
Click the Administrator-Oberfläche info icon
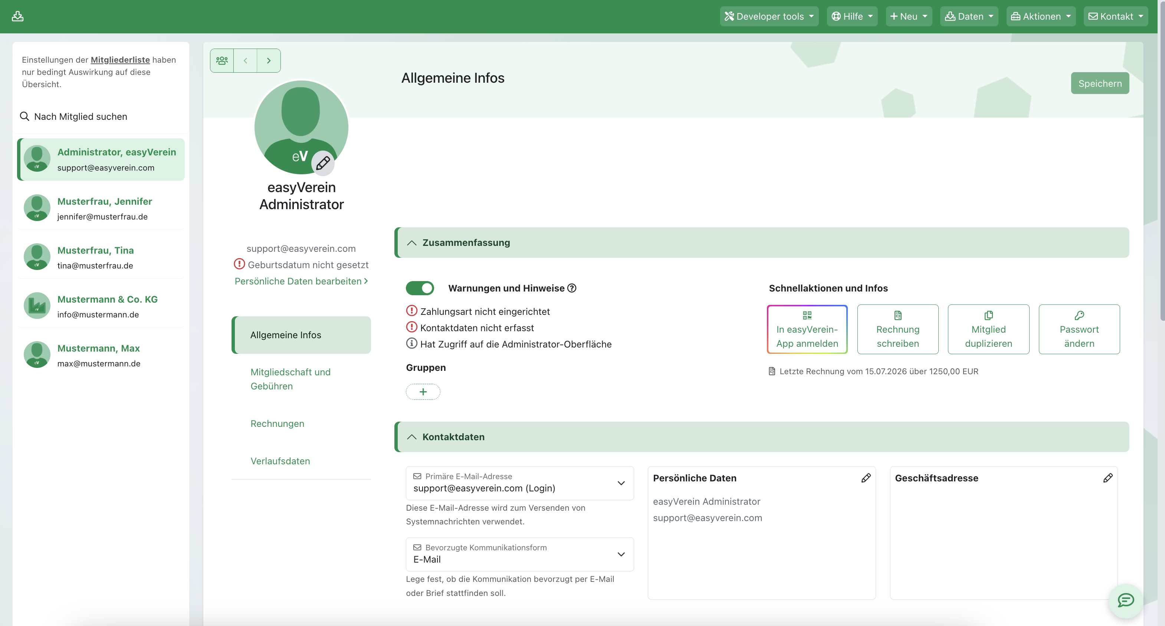click(x=411, y=343)
